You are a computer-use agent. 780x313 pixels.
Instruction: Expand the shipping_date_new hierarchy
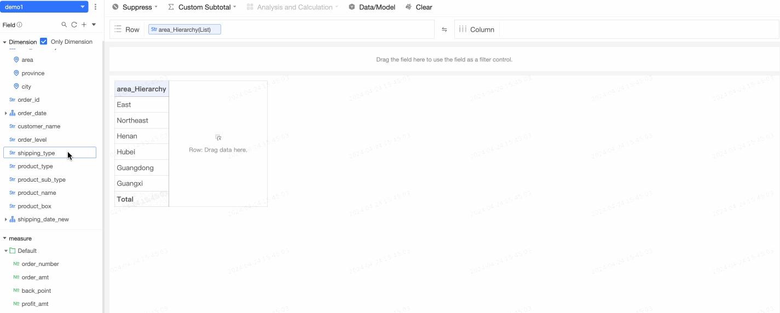pos(5,219)
